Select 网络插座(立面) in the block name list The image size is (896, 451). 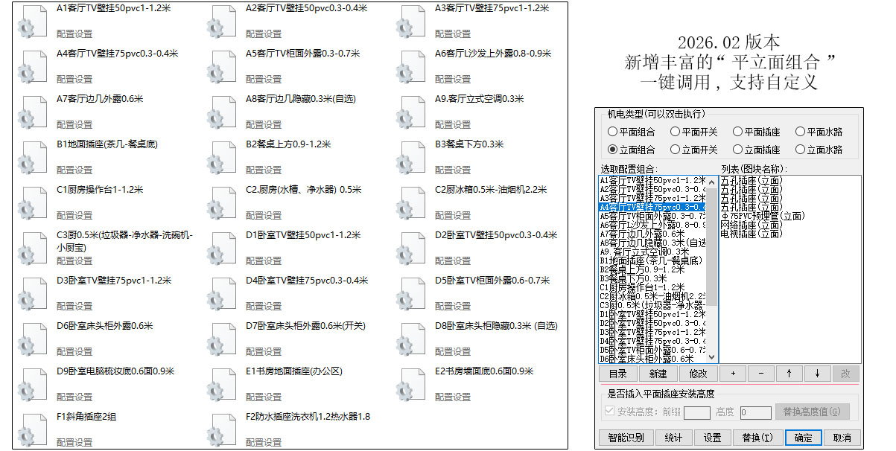coord(752,225)
